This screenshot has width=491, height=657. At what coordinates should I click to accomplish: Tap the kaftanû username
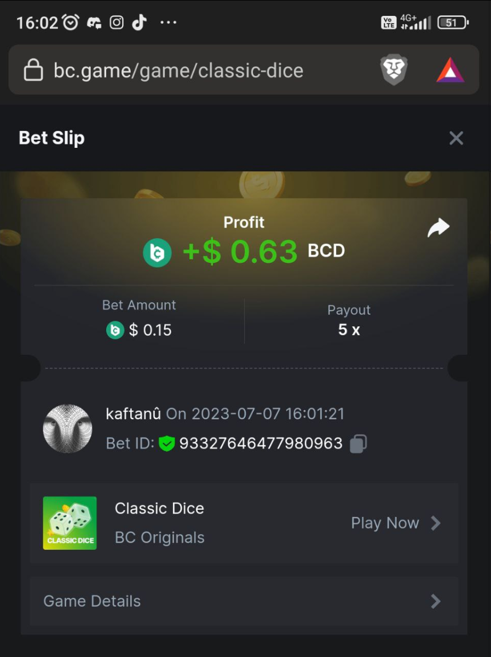133,413
